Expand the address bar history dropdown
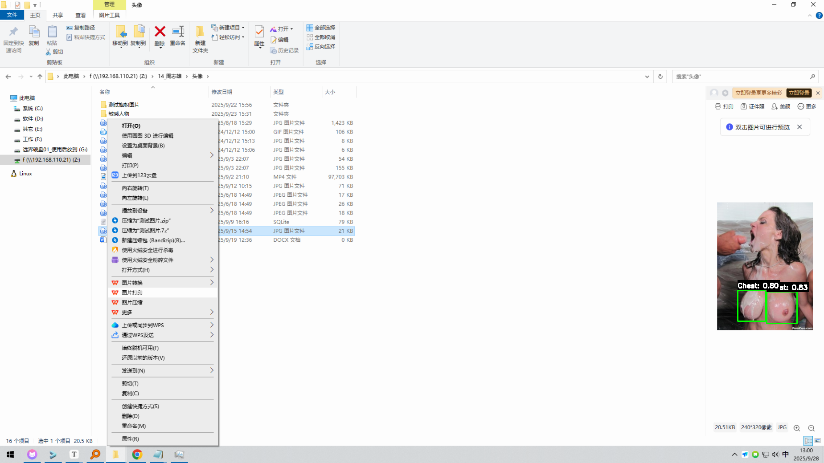Image resolution: width=824 pixels, height=463 pixels. pyautogui.click(x=647, y=77)
